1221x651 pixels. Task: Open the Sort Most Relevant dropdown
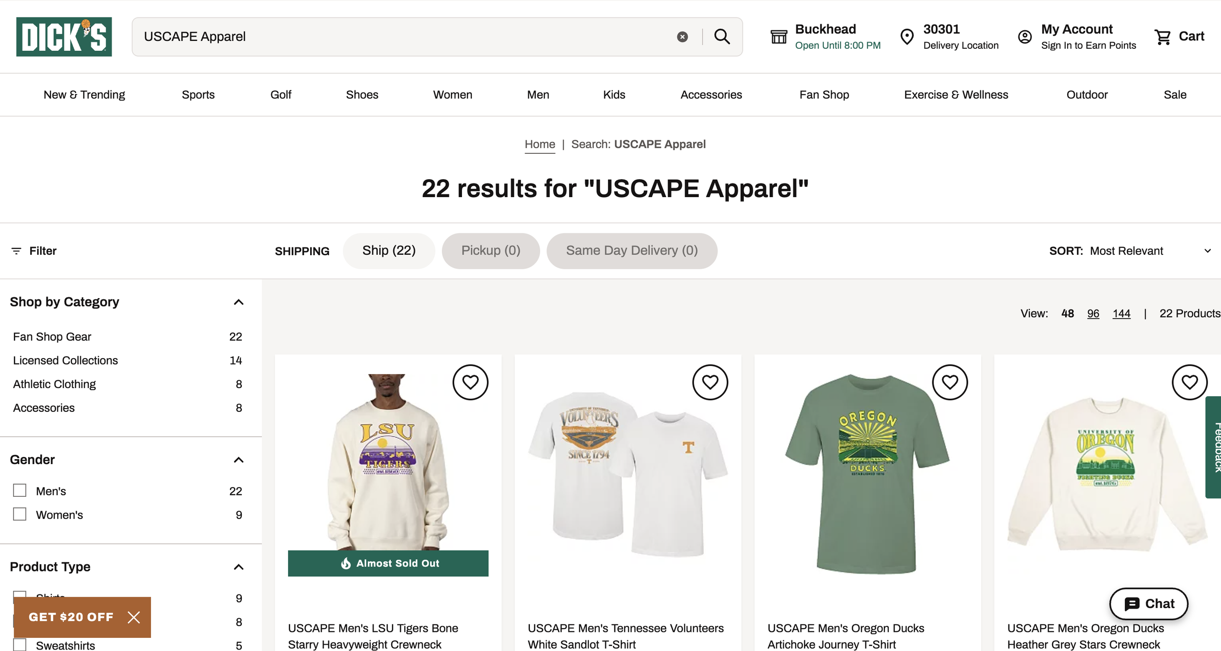[1131, 251]
